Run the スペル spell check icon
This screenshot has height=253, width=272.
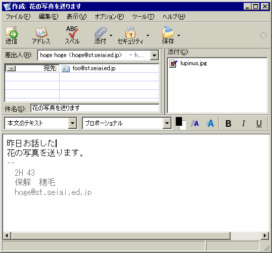(x=72, y=32)
